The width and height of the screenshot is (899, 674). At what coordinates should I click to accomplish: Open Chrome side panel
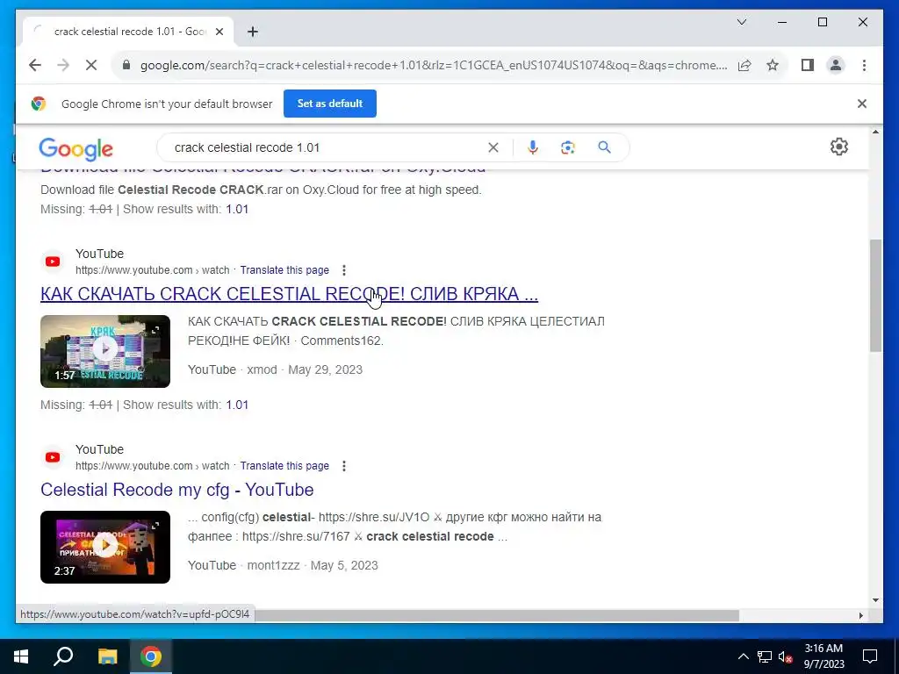[x=808, y=65]
